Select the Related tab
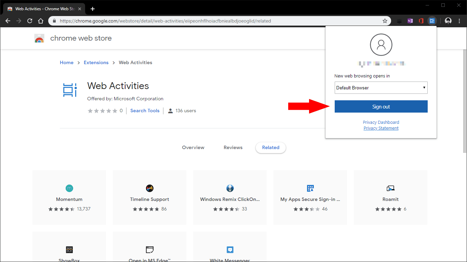 point(271,148)
